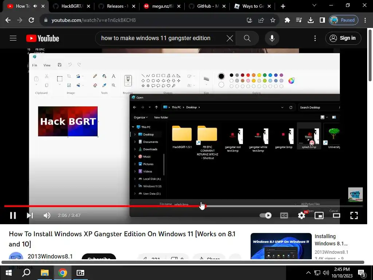Skip to the next video

(x=30, y=215)
